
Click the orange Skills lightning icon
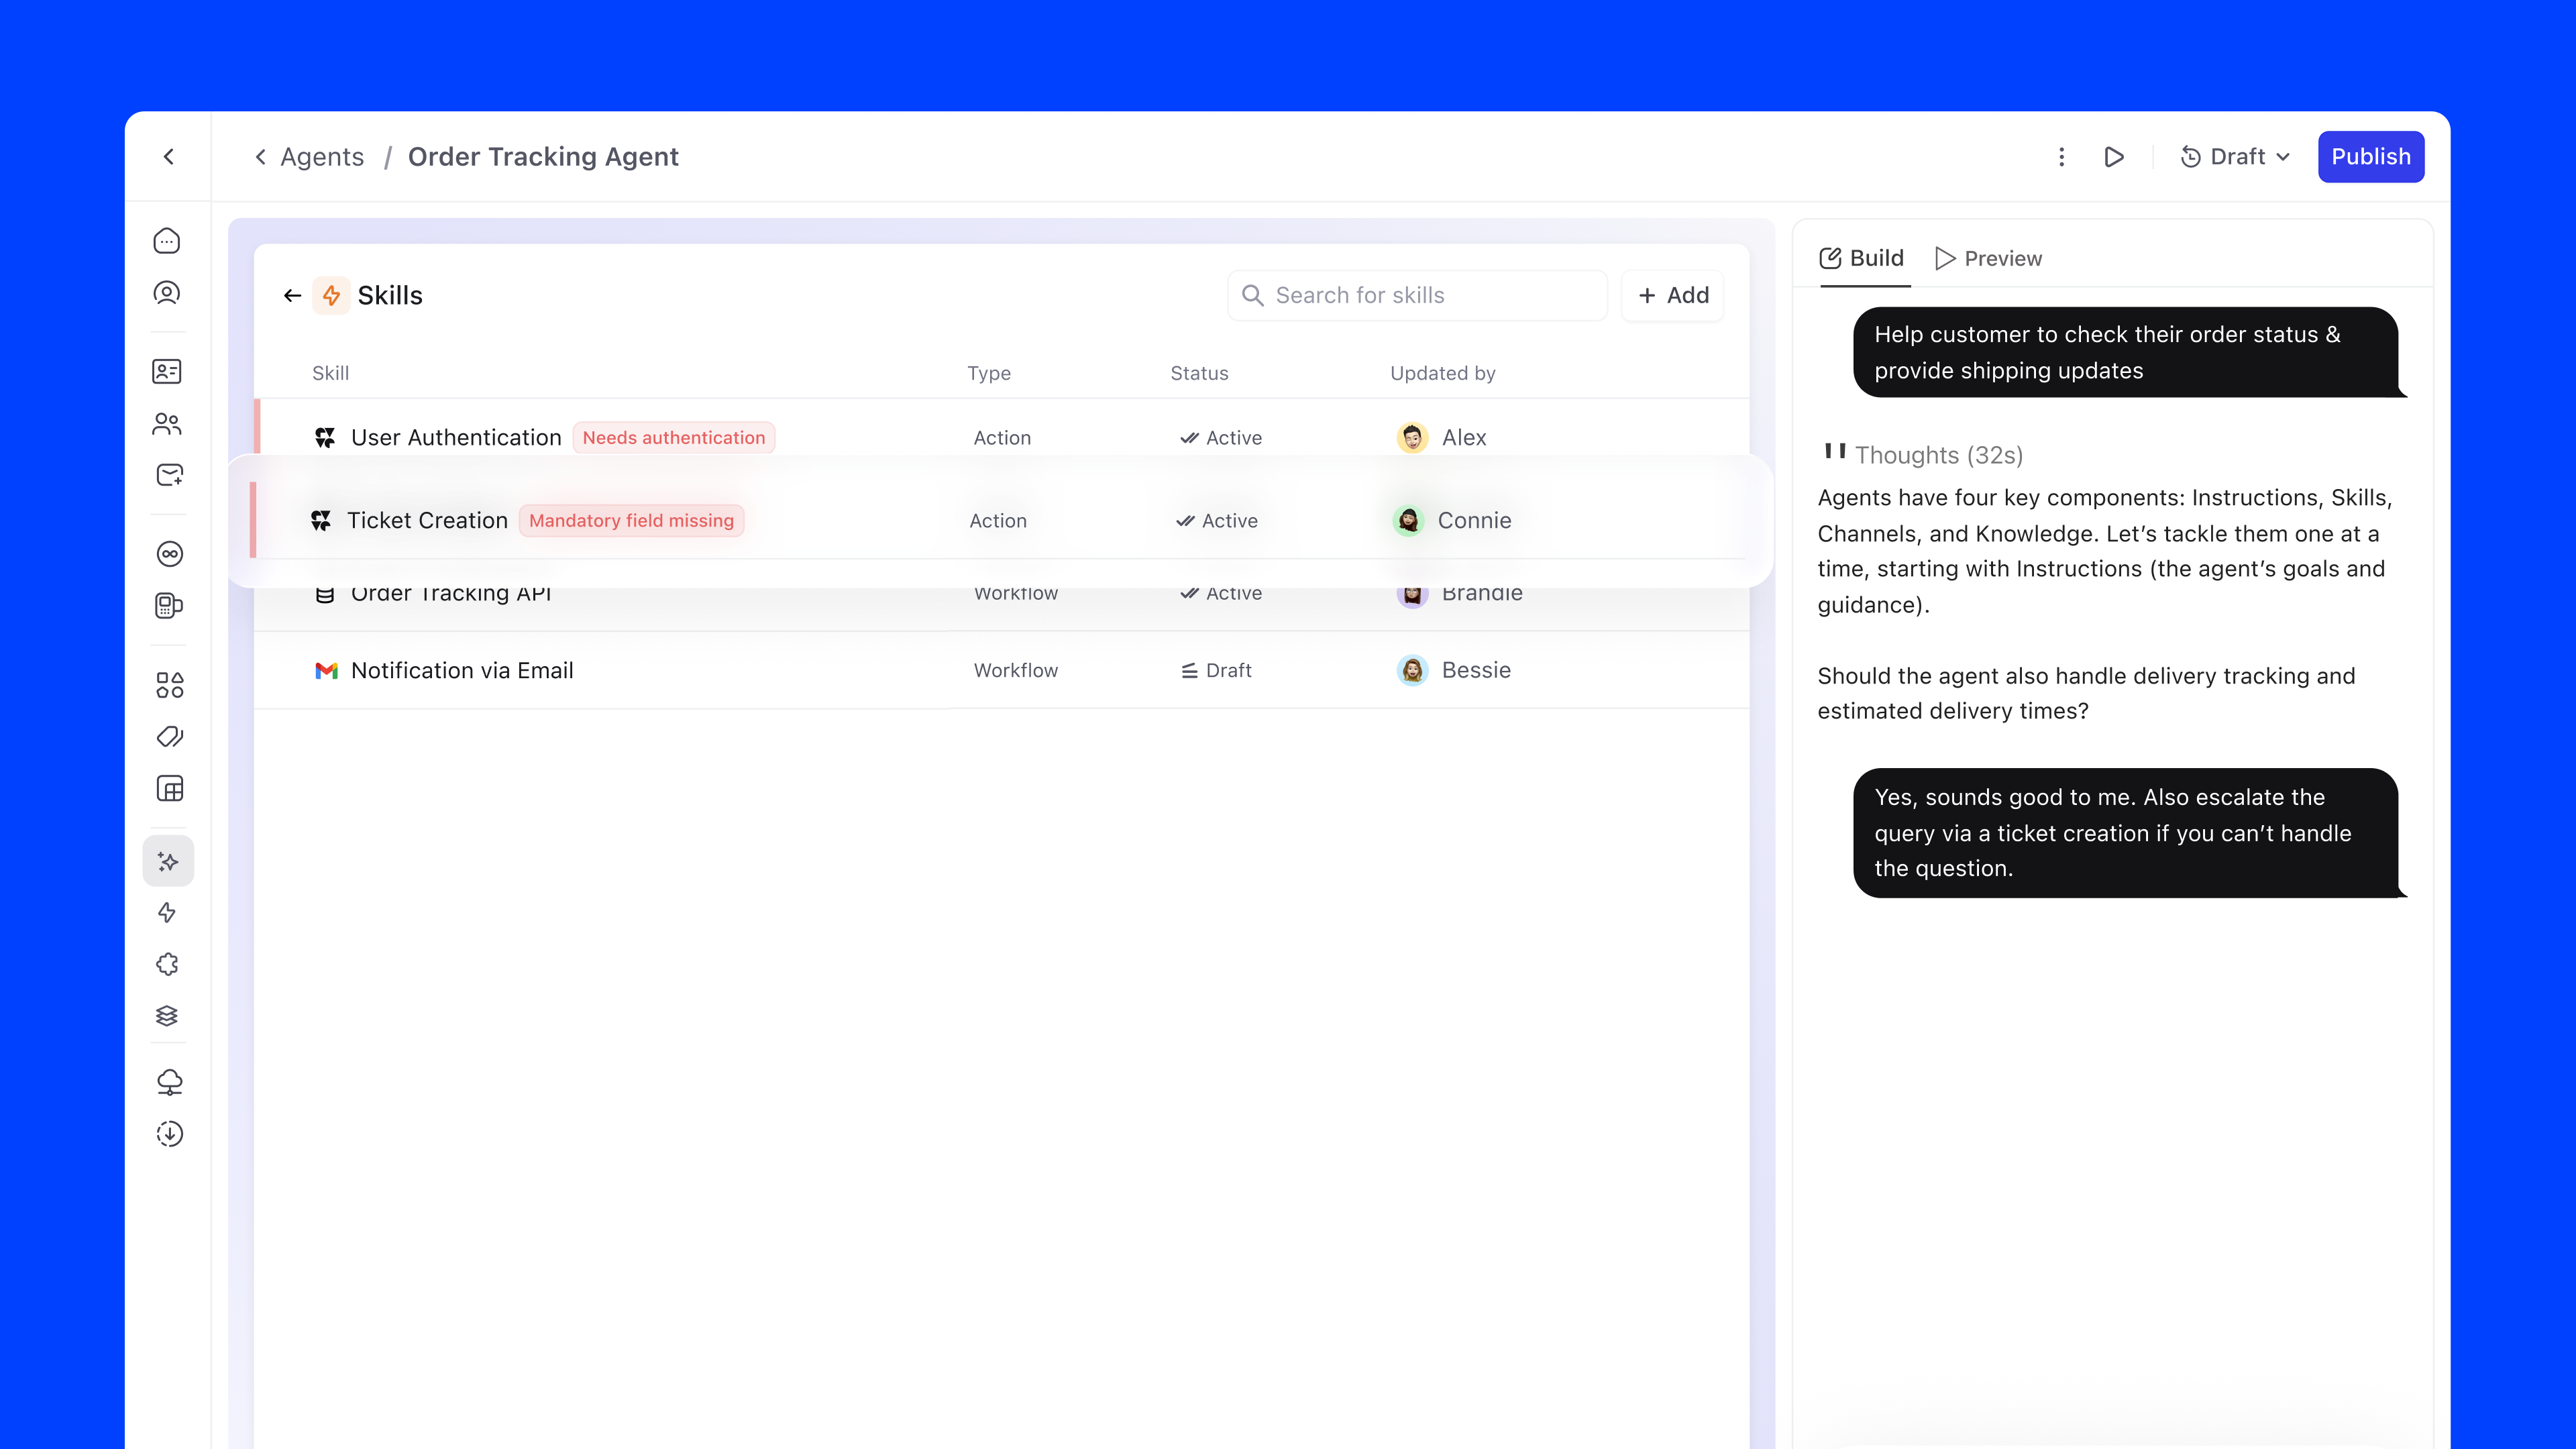(331, 296)
